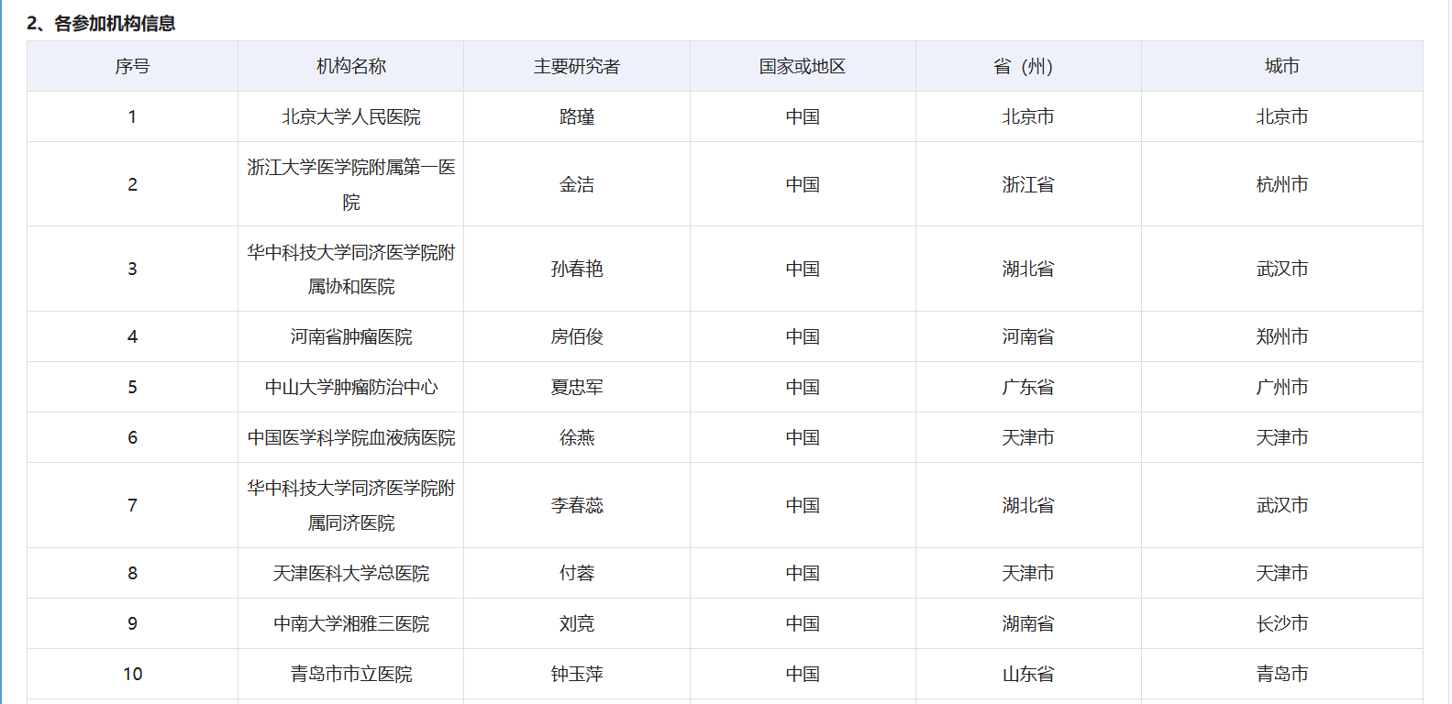Select institution "中南大学湘雅三医院"

[351, 623]
